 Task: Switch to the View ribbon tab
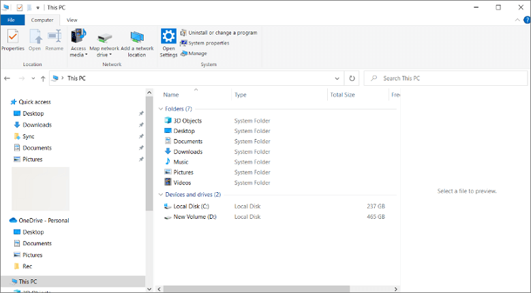(72, 20)
